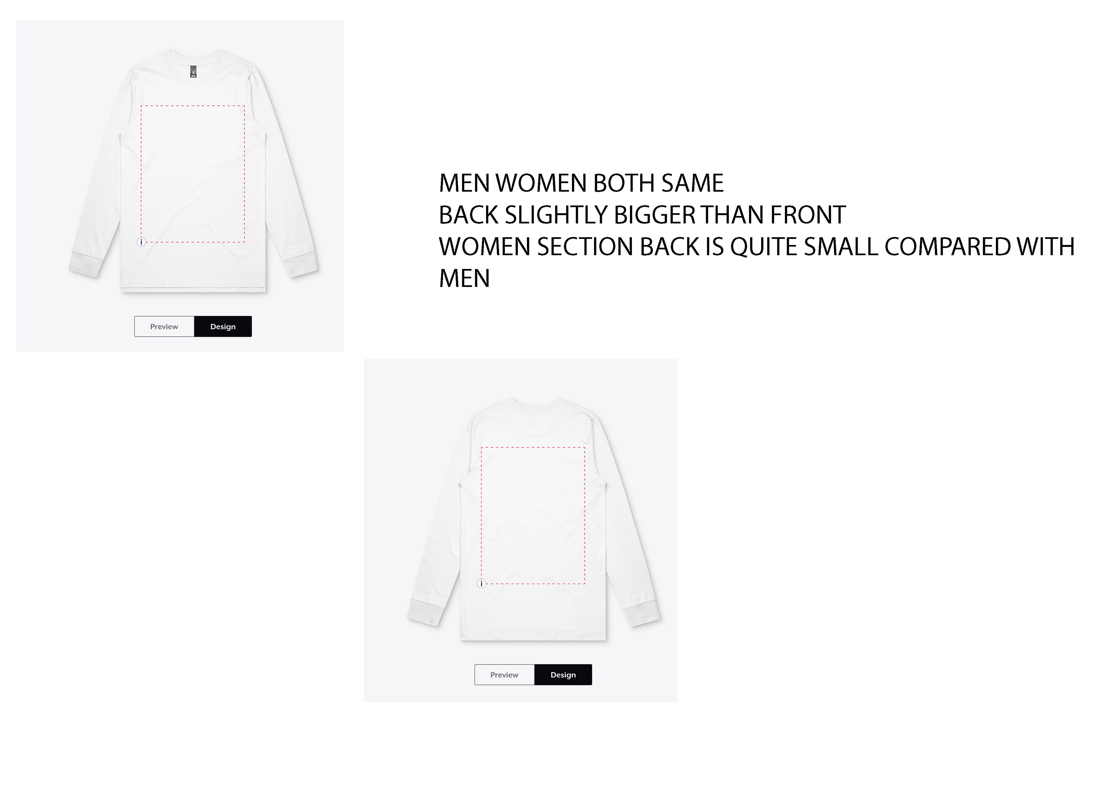Click inside the front-view shirt dashed print area

[192, 174]
